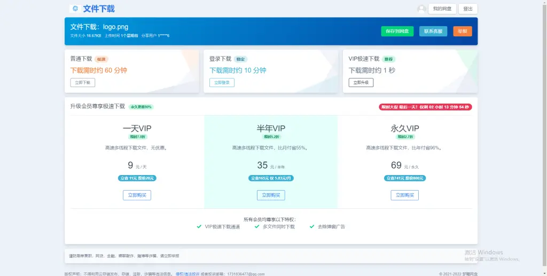Viewport: 547px width, 276px height.
Task: Open 我的网盘 in the header
Action: [442, 9]
